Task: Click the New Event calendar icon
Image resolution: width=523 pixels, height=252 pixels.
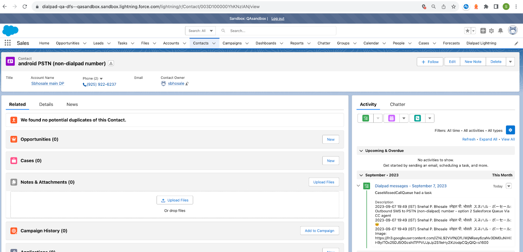Action: [x=392, y=118]
